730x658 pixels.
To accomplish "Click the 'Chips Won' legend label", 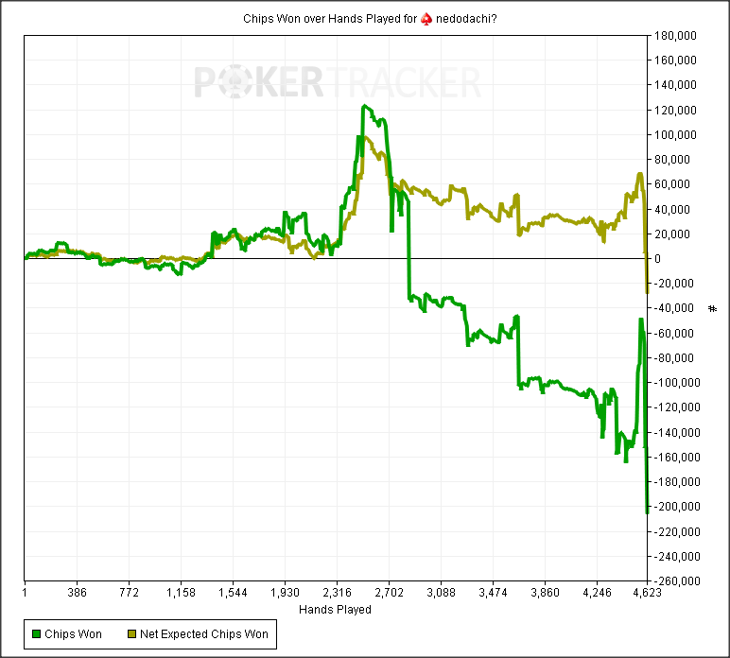I will (73, 633).
